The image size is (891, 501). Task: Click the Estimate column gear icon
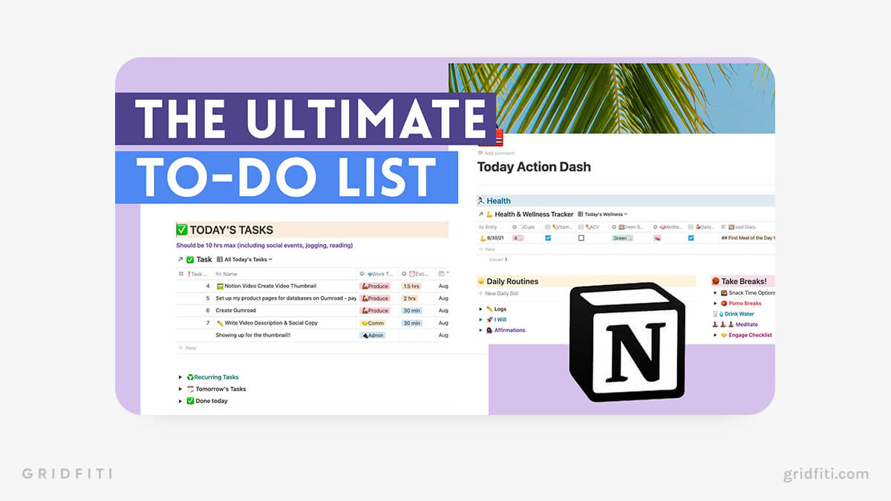point(405,273)
